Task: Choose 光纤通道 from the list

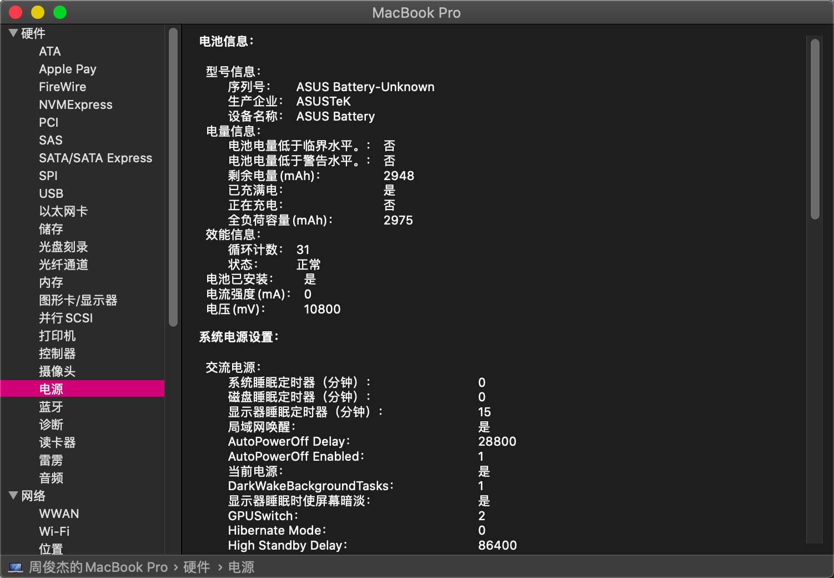Action: pos(63,265)
